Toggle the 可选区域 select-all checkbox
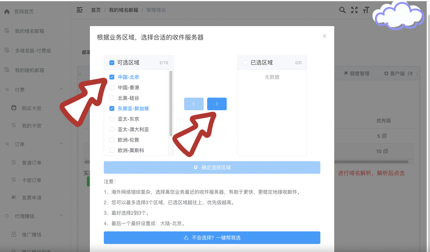 (x=112, y=62)
